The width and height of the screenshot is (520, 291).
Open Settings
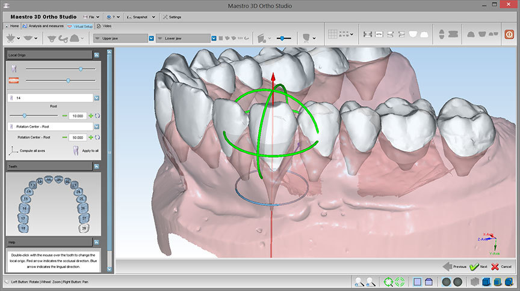[172, 17]
